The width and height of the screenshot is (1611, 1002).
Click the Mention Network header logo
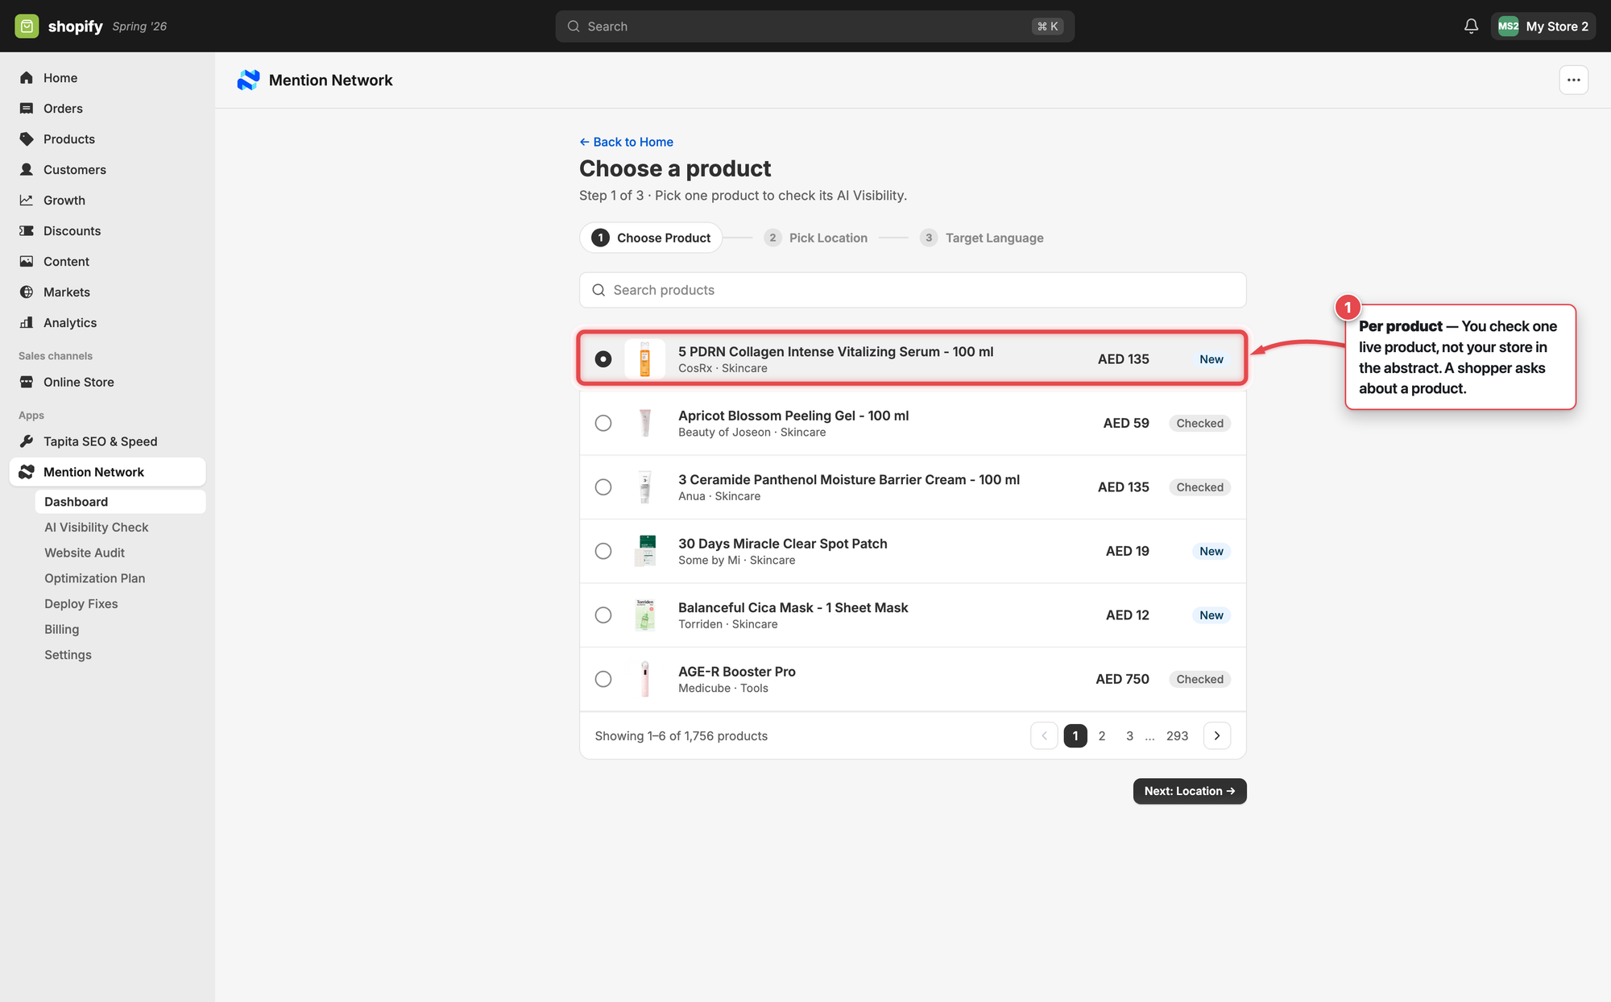click(248, 80)
